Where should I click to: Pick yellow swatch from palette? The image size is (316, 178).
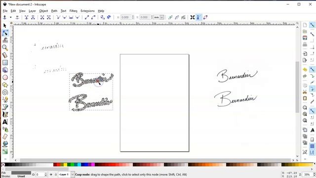point(65,165)
